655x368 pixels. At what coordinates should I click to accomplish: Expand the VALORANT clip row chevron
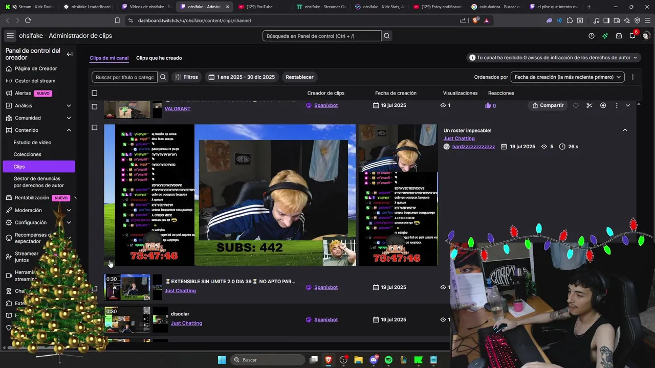point(627,105)
